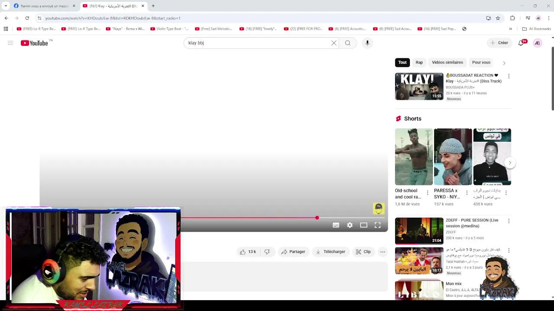Viewport: 554px width, 311px height.
Task: Open the notifications bell
Action: pos(521,43)
